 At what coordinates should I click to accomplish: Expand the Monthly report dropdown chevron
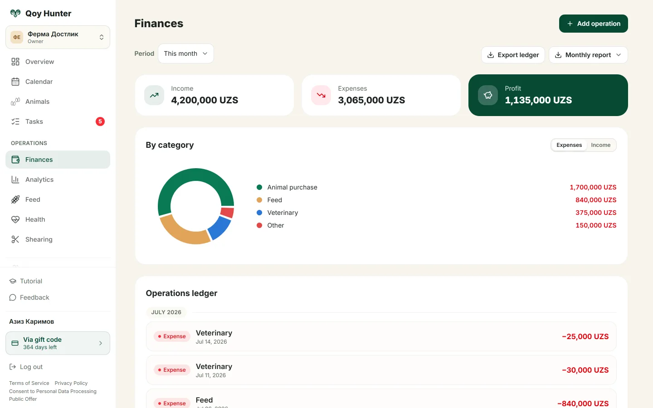[x=619, y=55]
